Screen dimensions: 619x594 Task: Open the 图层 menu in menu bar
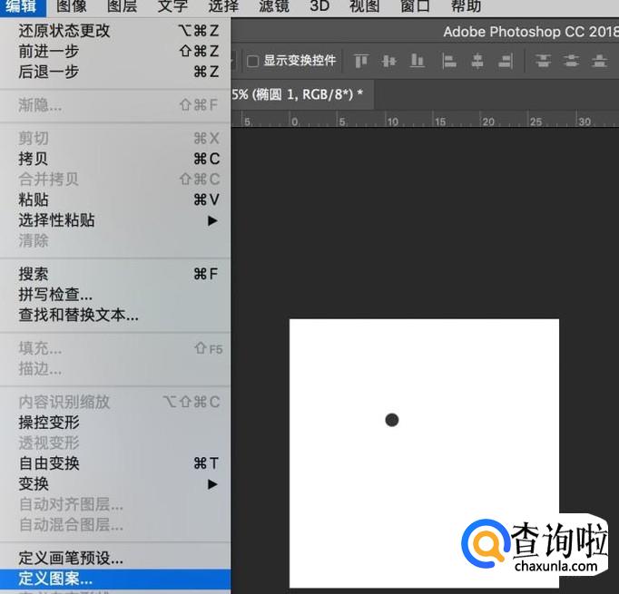pos(122,6)
